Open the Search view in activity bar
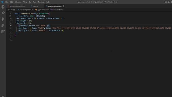 pyautogui.click(x=3, y=13)
